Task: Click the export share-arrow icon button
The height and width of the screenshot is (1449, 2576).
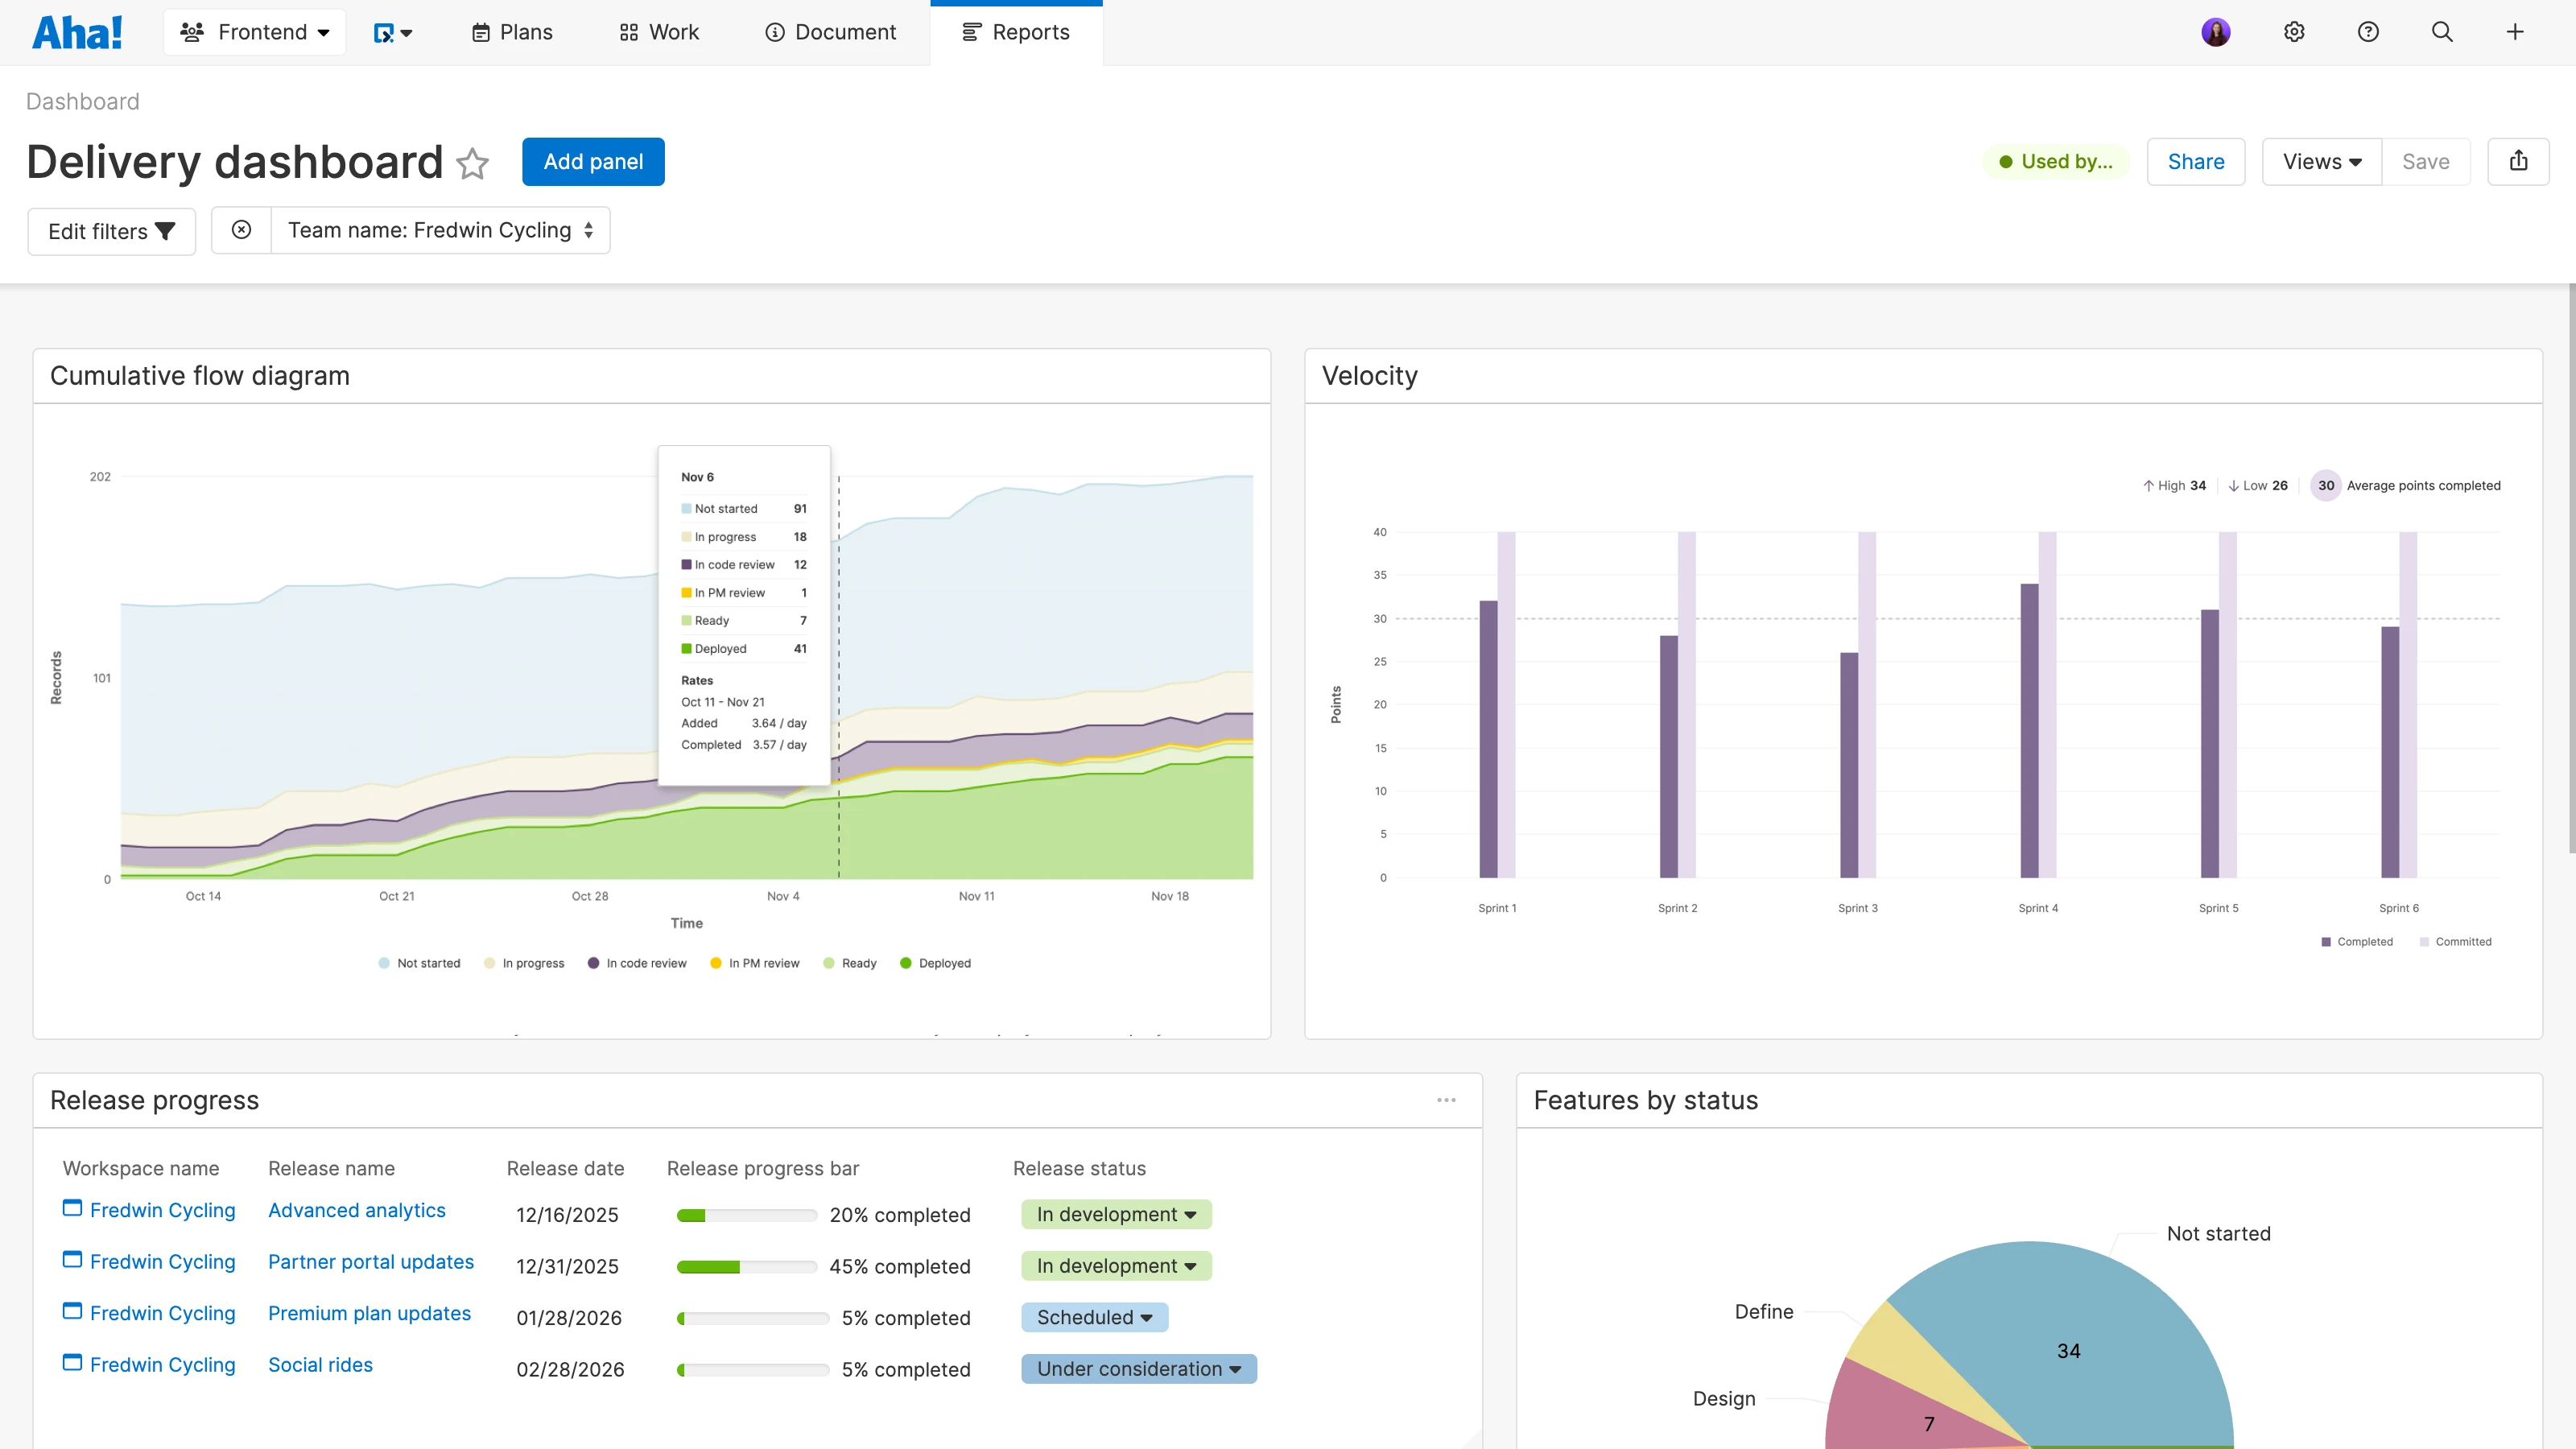Action: tap(2518, 161)
